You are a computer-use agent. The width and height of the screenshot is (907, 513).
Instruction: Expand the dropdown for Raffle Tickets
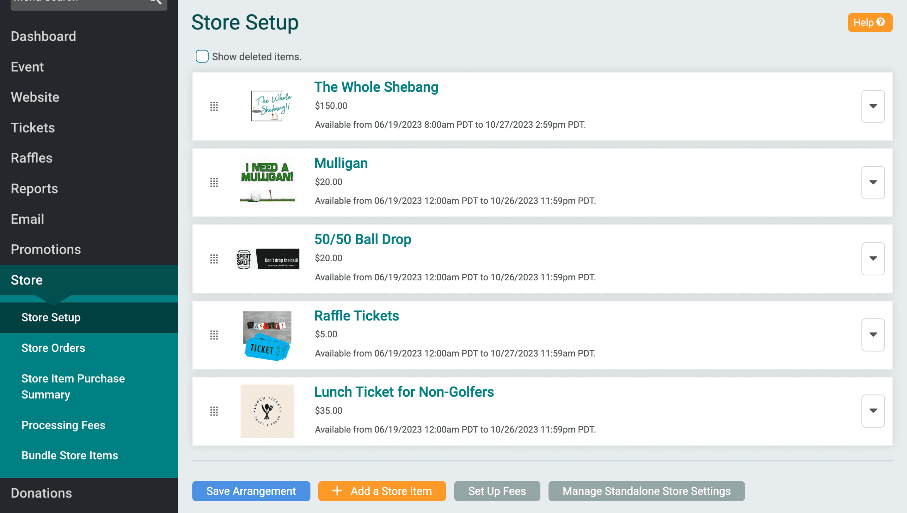click(x=872, y=335)
